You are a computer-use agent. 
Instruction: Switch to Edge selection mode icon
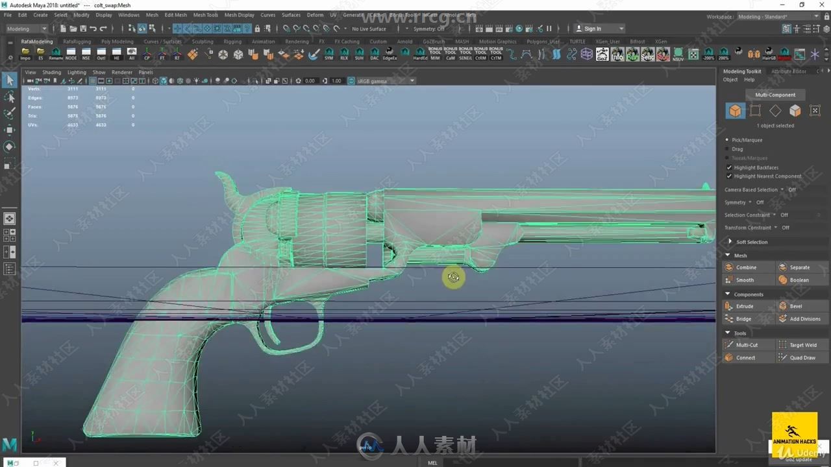point(775,111)
